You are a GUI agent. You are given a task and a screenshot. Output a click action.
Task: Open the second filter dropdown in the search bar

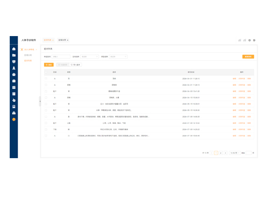click(118, 56)
